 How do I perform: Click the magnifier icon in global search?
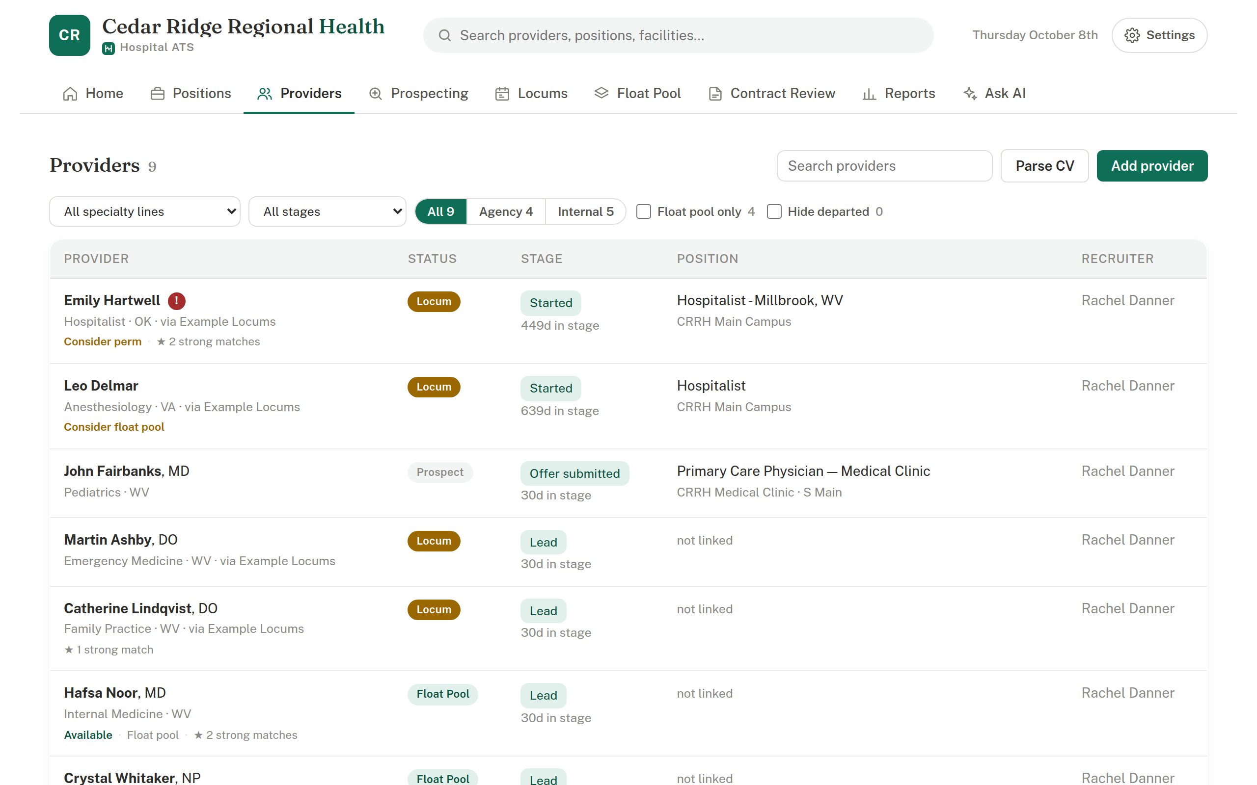[445, 35]
